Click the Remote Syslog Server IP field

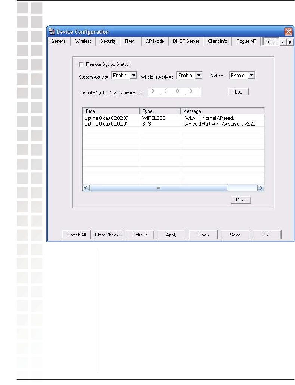click(174, 92)
